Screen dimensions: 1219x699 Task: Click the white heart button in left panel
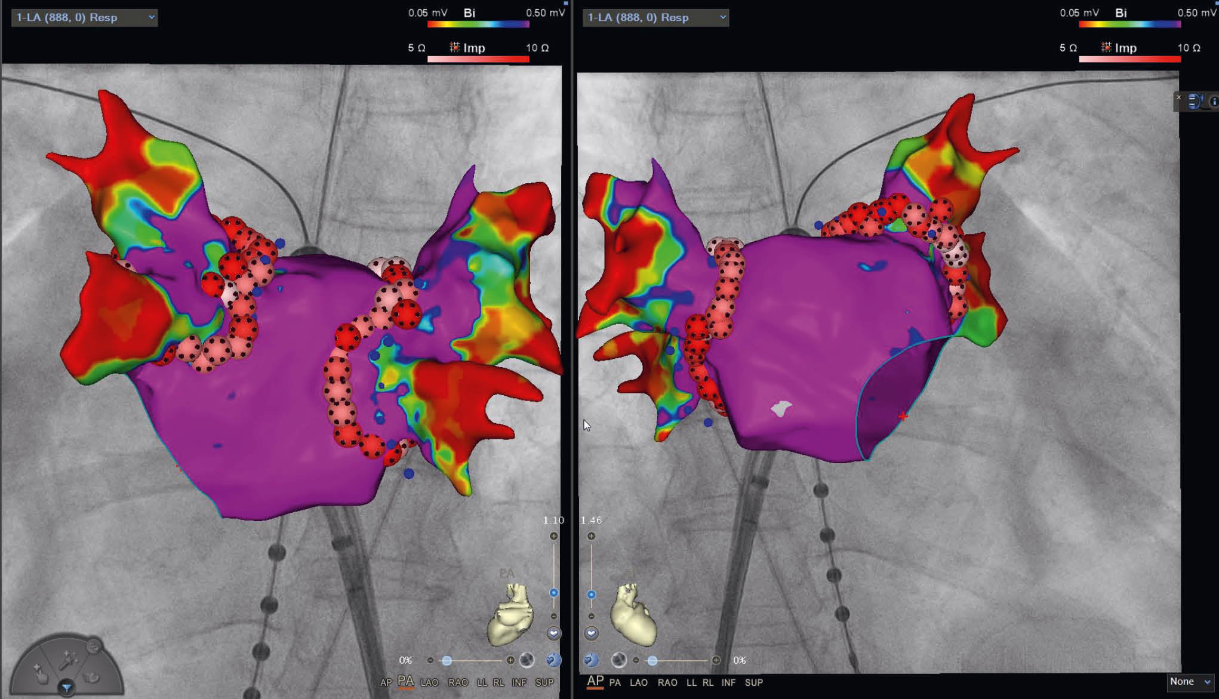(x=553, y=633)
